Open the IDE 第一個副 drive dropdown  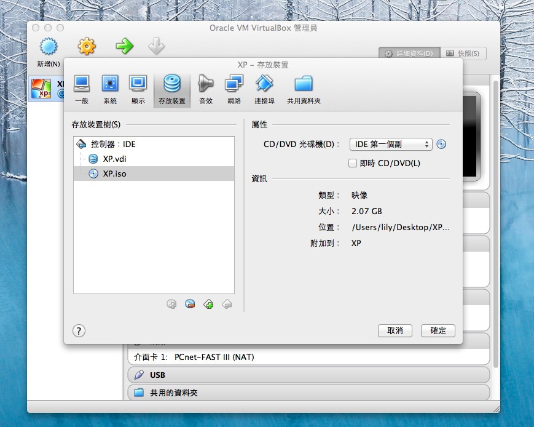point(391,144)
